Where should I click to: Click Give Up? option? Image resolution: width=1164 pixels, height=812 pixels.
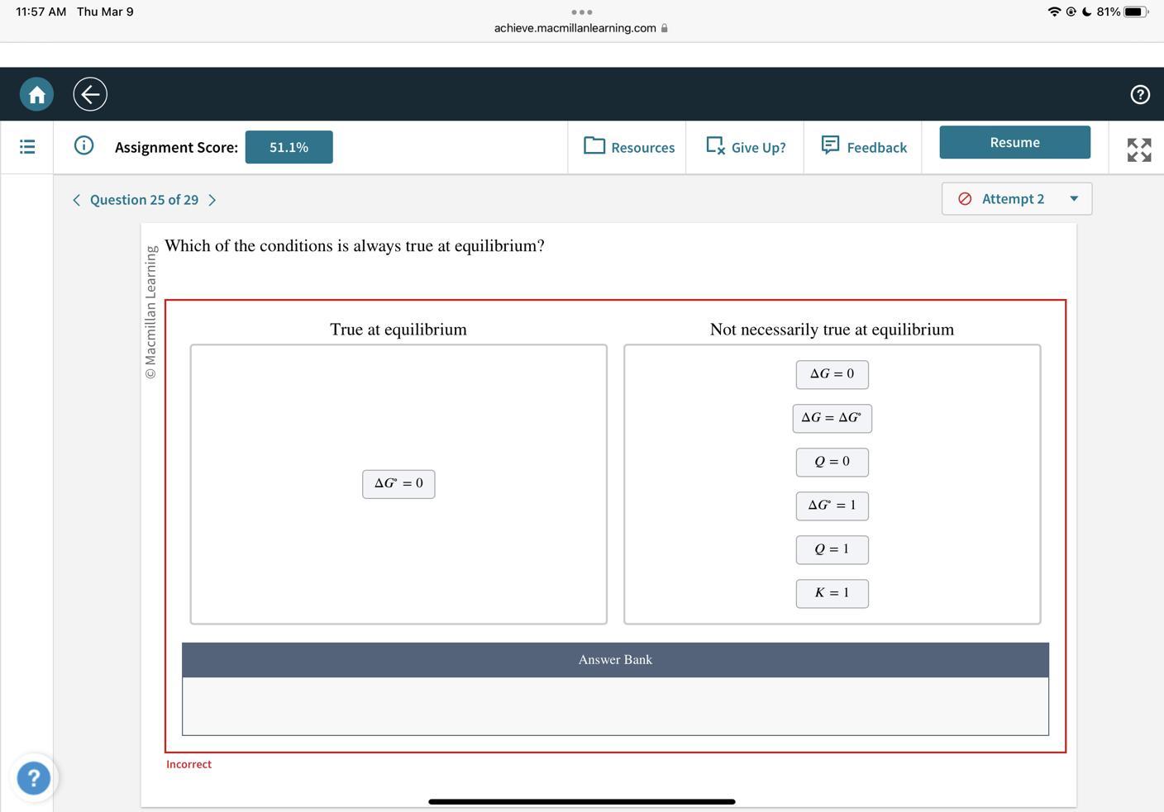click(746, 147)
